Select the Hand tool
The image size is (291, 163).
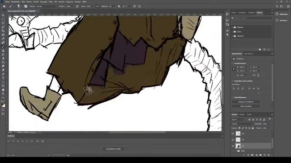tap(3, 90)
